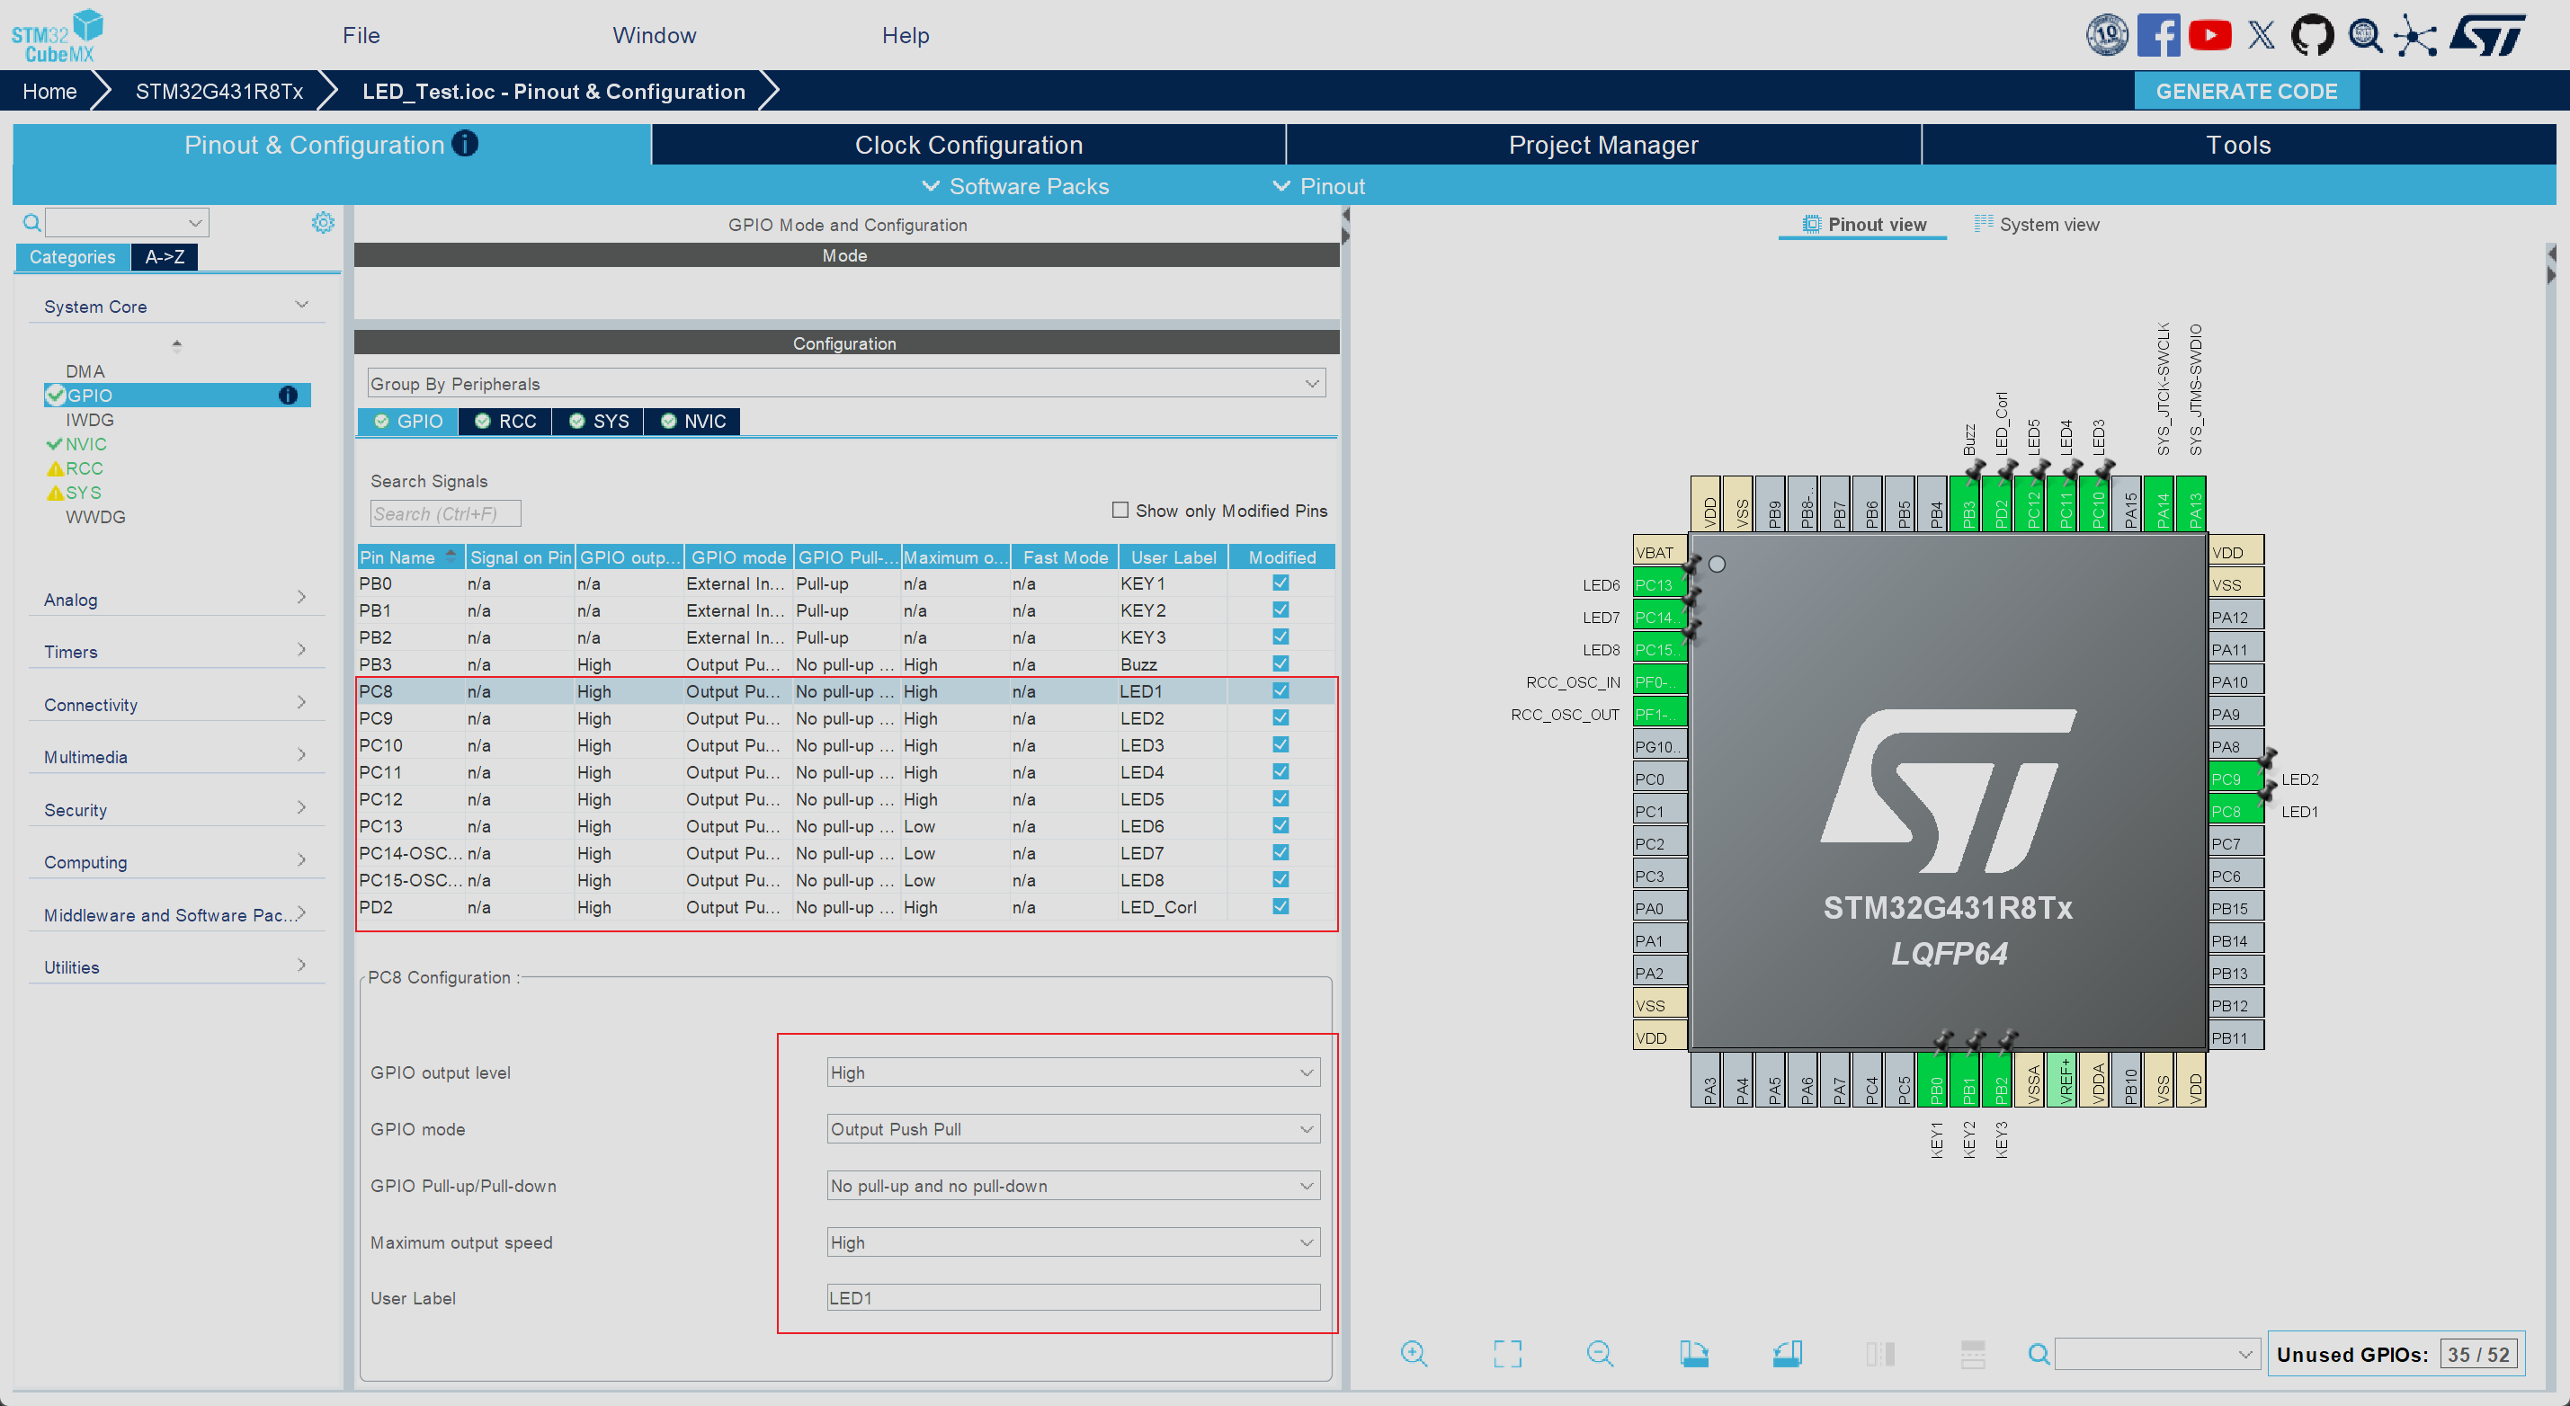Open the Group By Peripherals dropdown
The image size is (2570, 1406).
845,384
